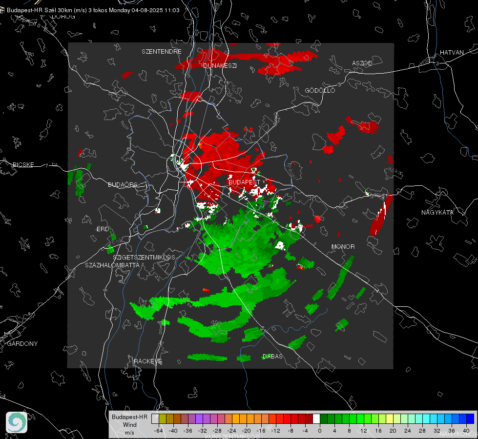
Task: Select the light gray swatch starting the legend
Action: point(155,419)
